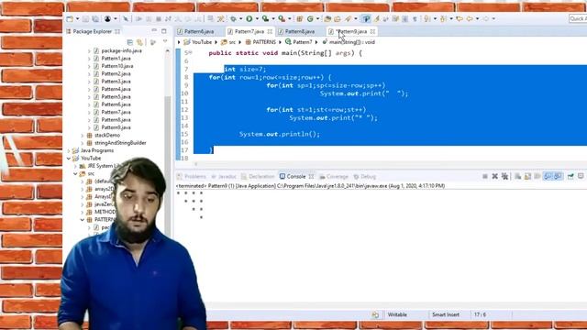Screen dimensions: 587x330
Task: Click the Quick Access search field
Action: pyautogui.click(x=578, y=18)
